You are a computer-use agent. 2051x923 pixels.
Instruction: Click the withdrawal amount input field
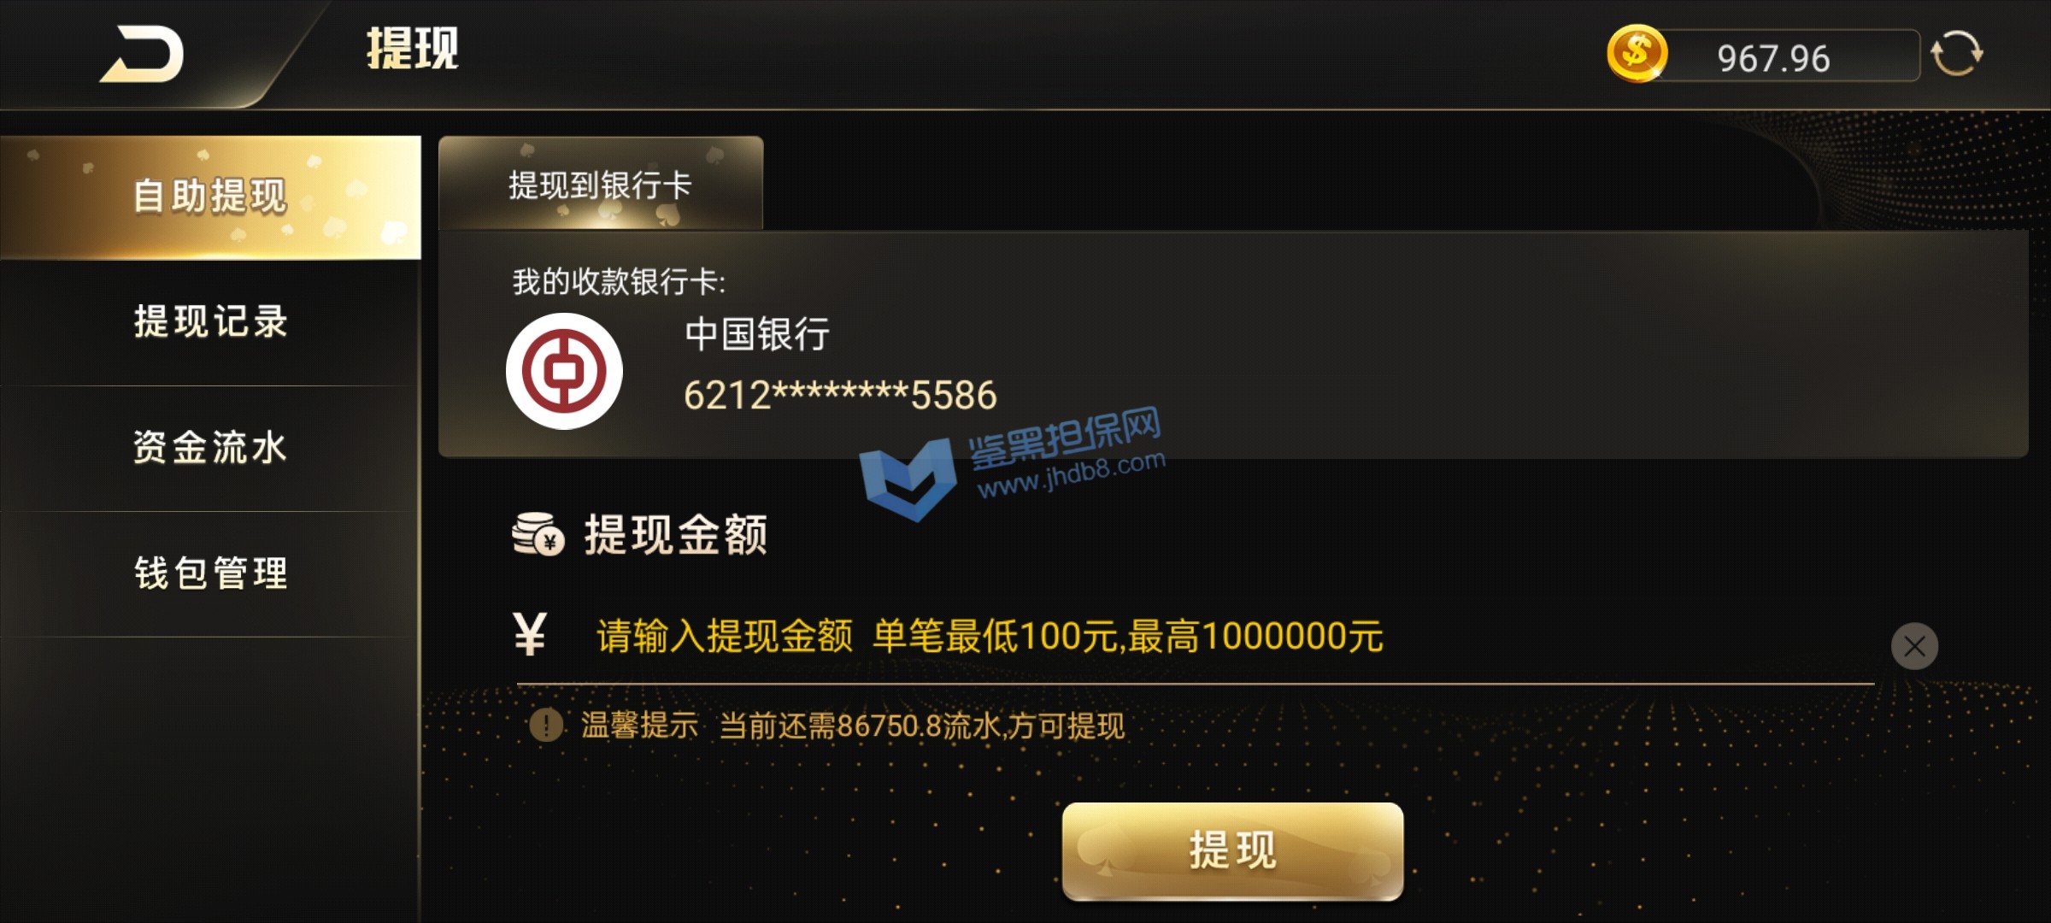[1195, 638]
